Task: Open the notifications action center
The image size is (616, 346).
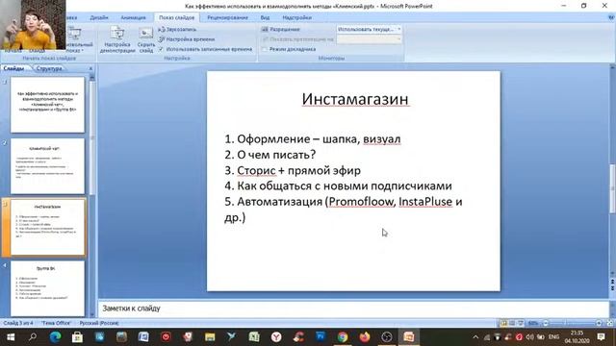Action: click(601, 337)
